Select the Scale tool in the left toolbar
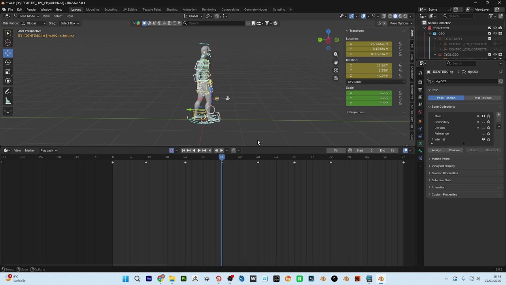The image size is (506, 285). coord(8,72)
